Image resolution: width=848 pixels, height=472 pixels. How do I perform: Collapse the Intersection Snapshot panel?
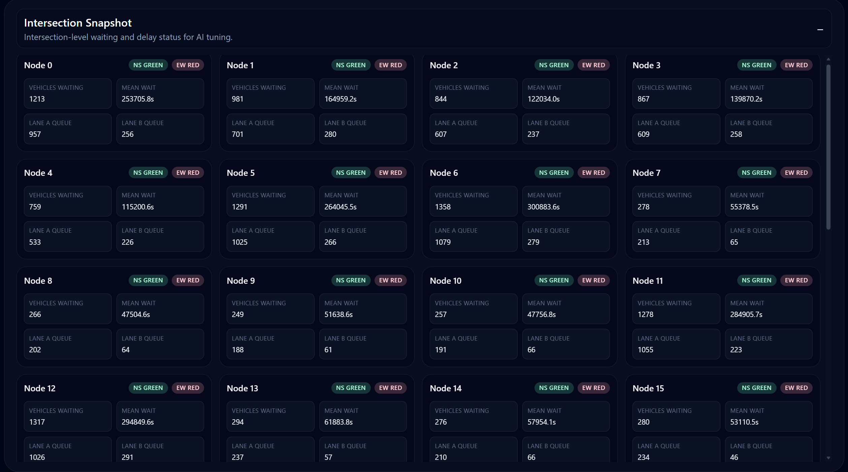(x=820, y=30)
